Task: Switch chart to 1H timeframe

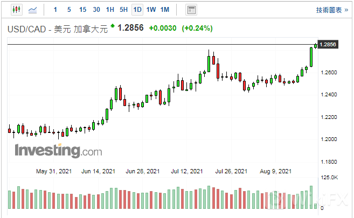Action: [110, 10]
